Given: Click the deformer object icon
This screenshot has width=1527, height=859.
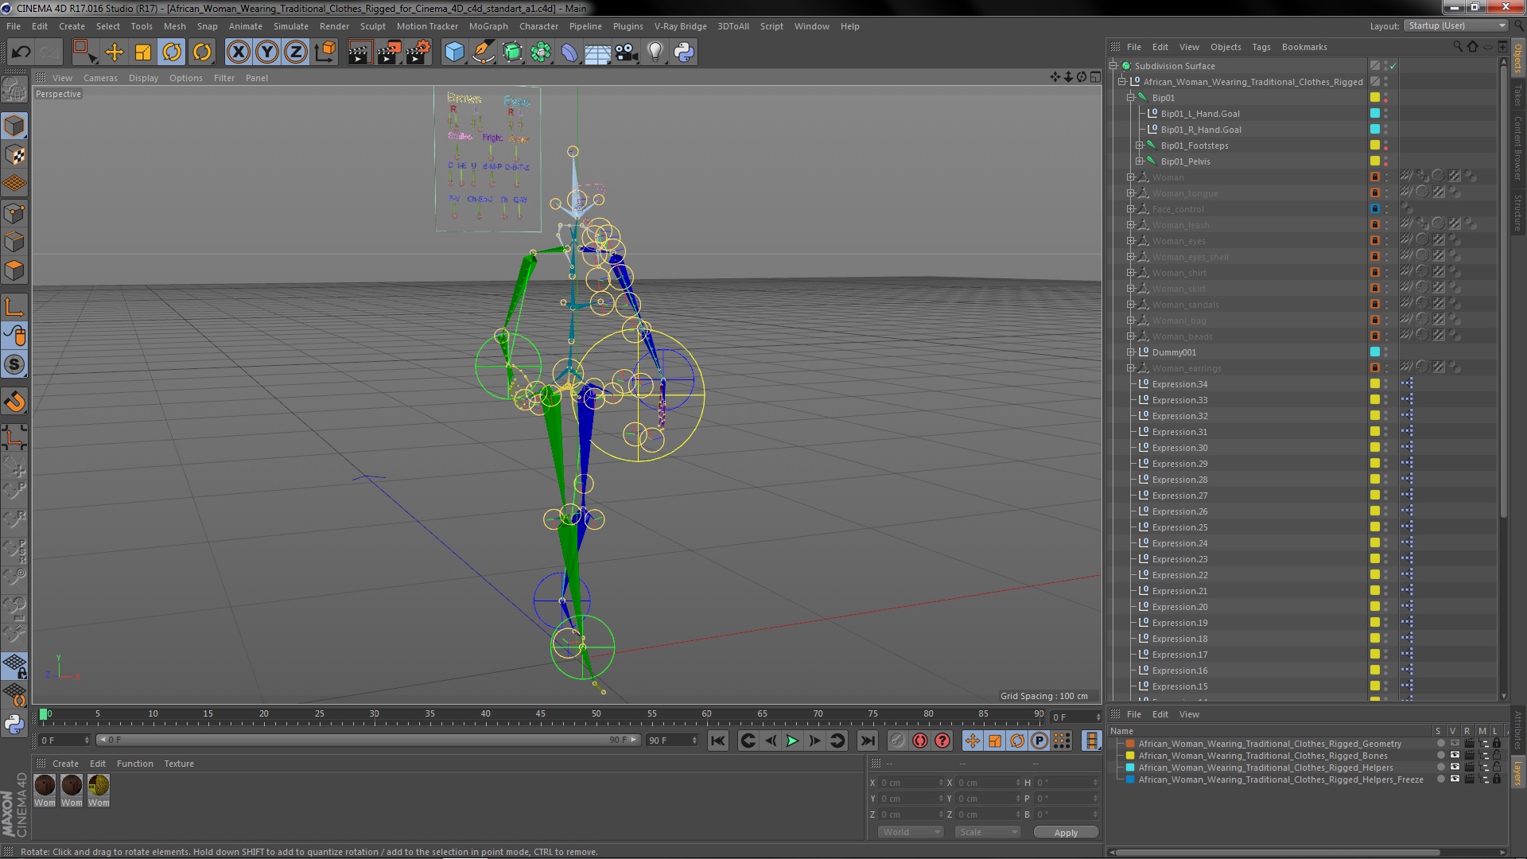Looking at the screenshot, I should (x=569, y=52).
